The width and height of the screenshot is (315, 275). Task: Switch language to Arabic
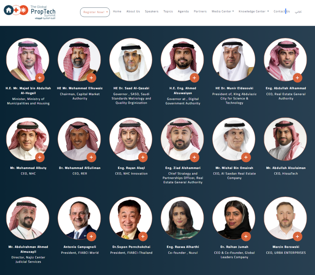click(298, 12)
